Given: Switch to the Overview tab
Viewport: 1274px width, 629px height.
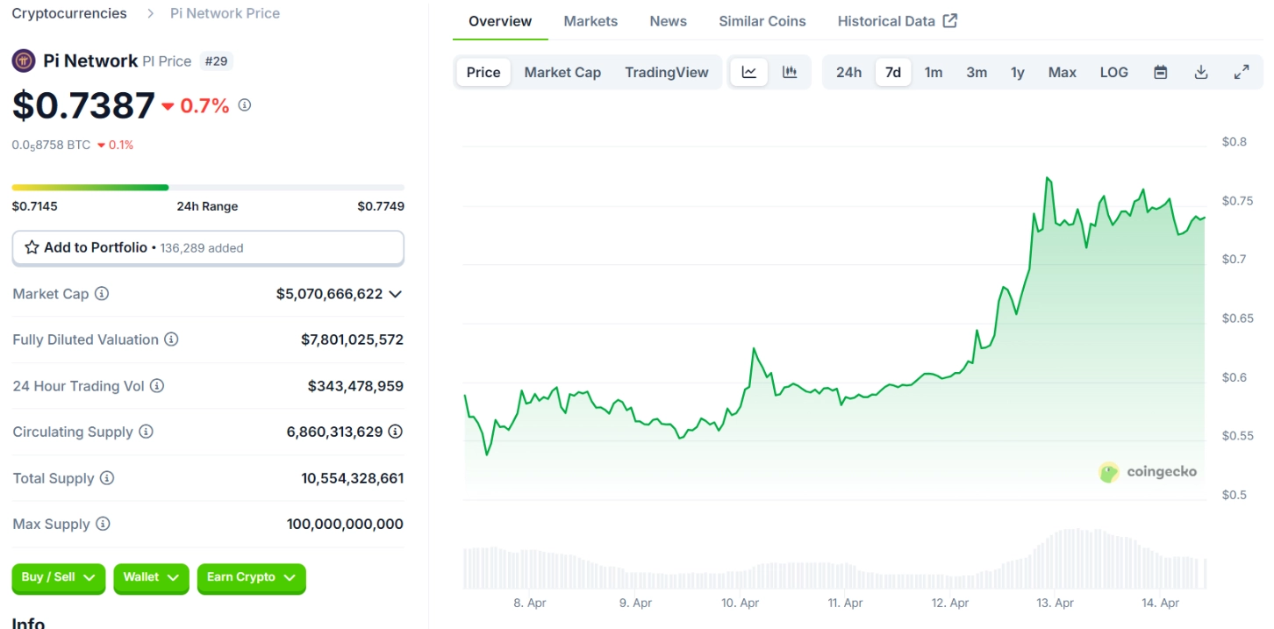Looking at the screenshot, I should click(x=500, y=21).
